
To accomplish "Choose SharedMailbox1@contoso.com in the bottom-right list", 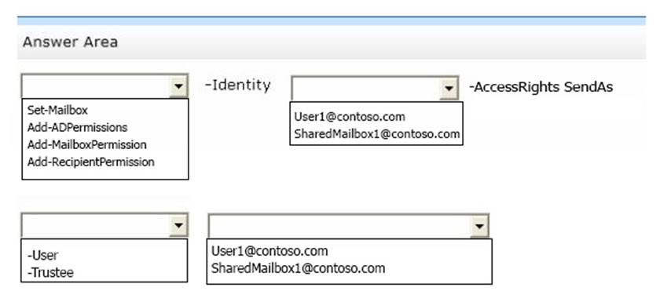I will [x=298, y=268].
